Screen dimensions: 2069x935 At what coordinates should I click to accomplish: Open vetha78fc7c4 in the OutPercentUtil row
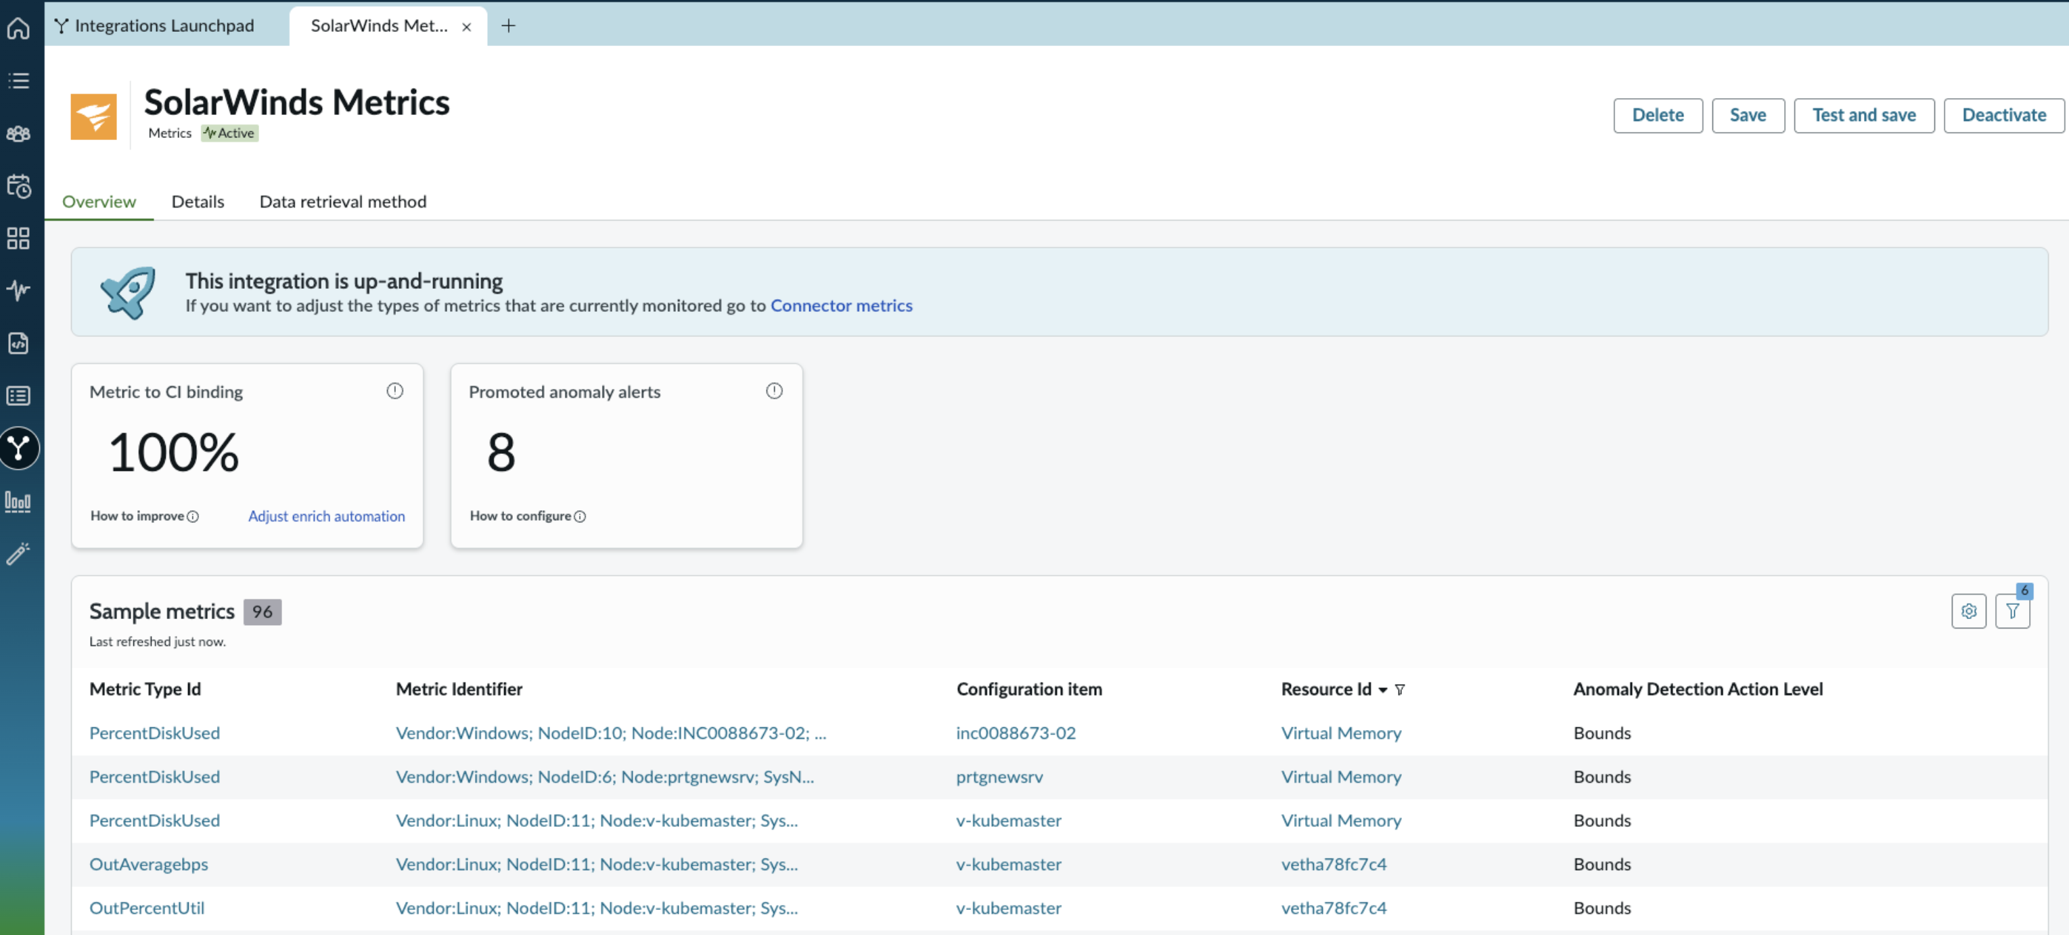pyautogui.click(x=1334, y=908)
